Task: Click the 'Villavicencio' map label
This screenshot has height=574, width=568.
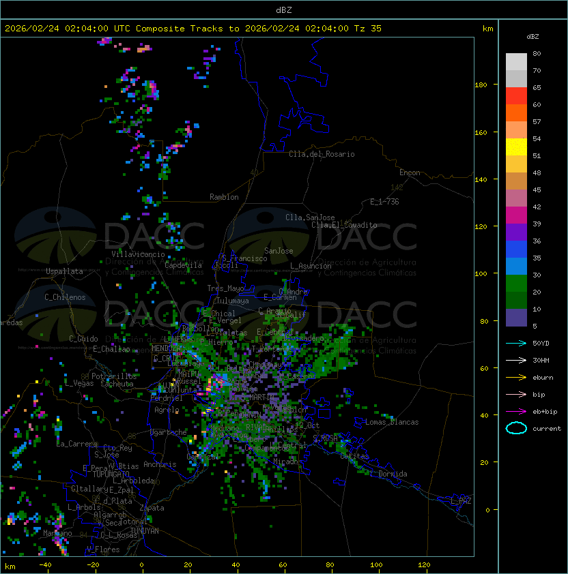Action: pyautogui.click(x=138, y=254)
